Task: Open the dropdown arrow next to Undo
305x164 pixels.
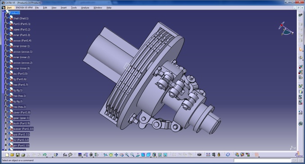Action: click(x=47, y=157)
